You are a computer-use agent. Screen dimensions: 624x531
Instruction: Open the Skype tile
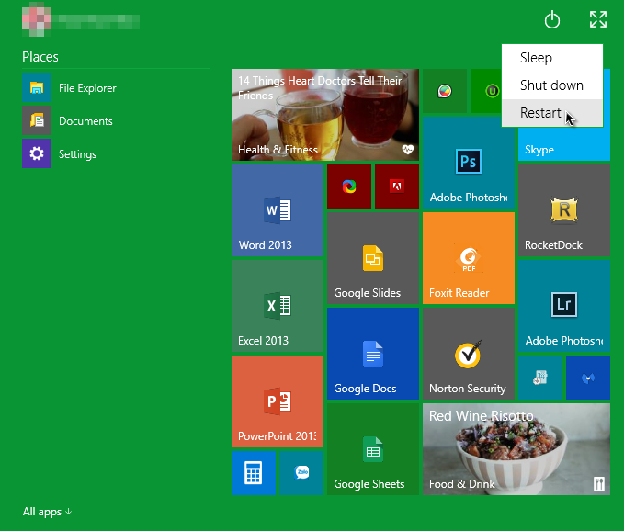(x=564, y=144)
